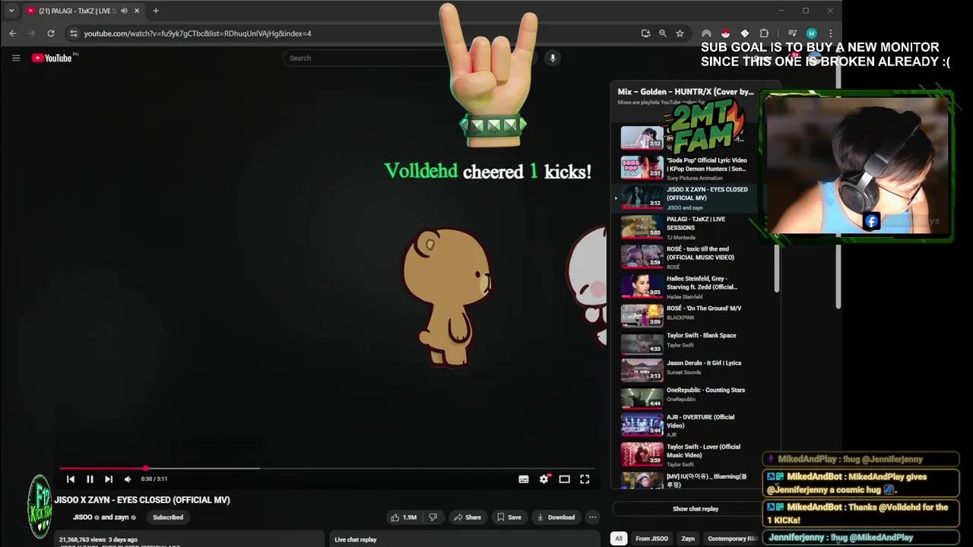The image size is (973, 547).
Task: Download the video
Action: pos(556,517)
